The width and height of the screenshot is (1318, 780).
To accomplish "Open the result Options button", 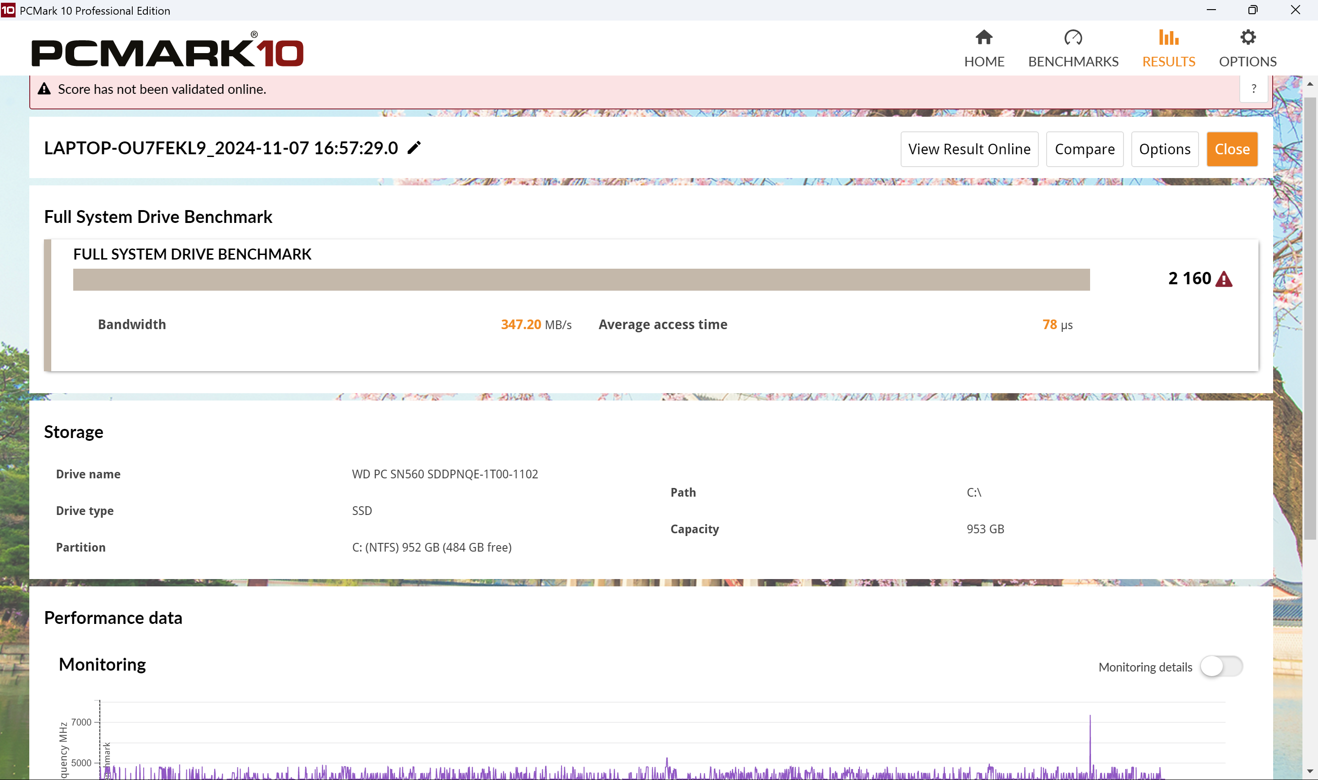I will [x=1164, y=149].
